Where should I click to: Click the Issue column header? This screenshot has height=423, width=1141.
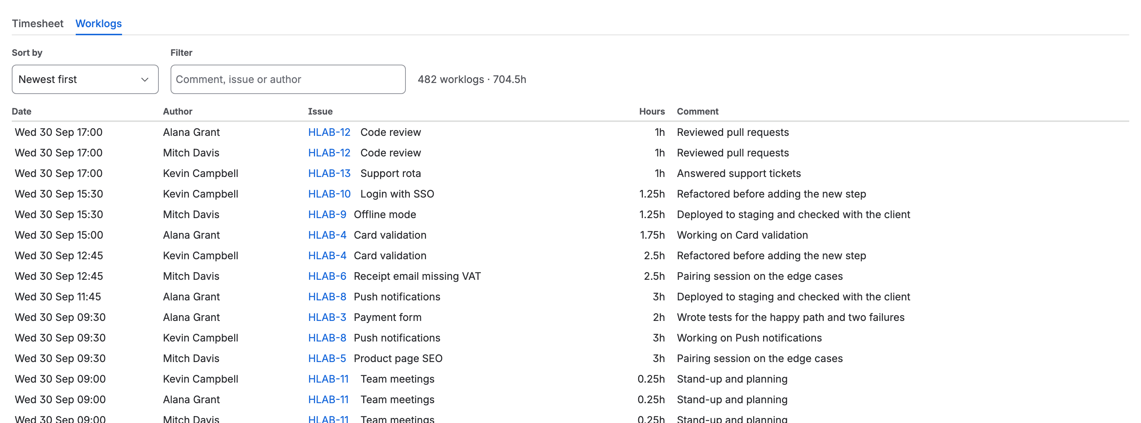[x=320, y=112]
